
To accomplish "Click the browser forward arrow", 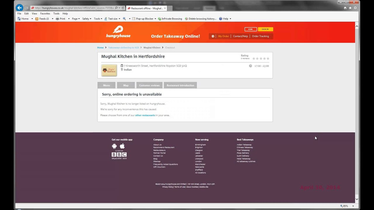I will click(27, 8).
